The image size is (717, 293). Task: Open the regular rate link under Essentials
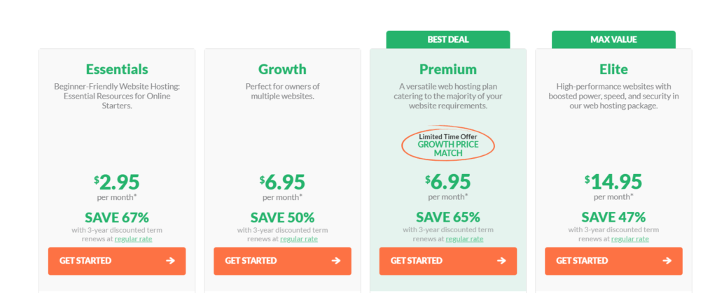(x=134, y=238)
